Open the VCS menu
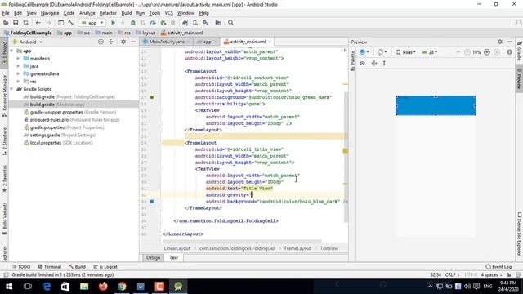 (x=169, y=13)
